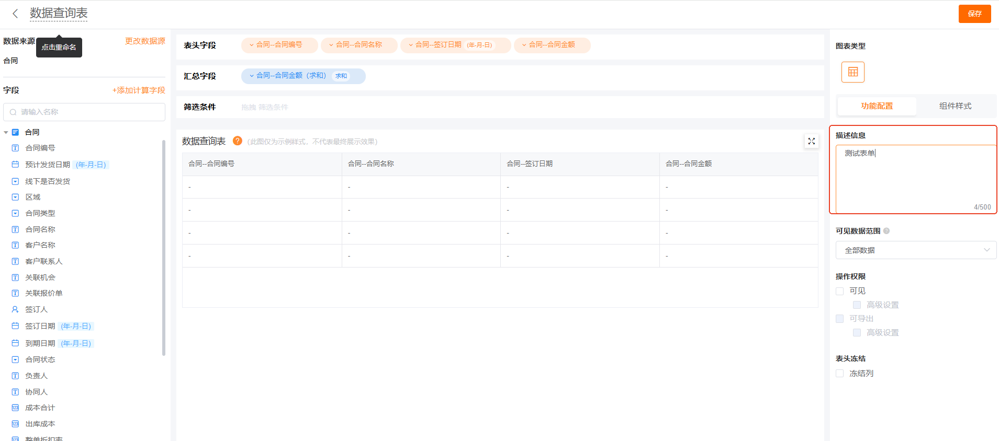
Task: Click the 保存 button
Action: click(x=974, y=14)
